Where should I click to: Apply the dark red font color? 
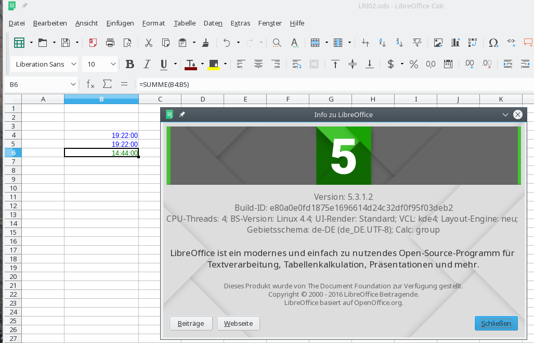coord(191,64)
